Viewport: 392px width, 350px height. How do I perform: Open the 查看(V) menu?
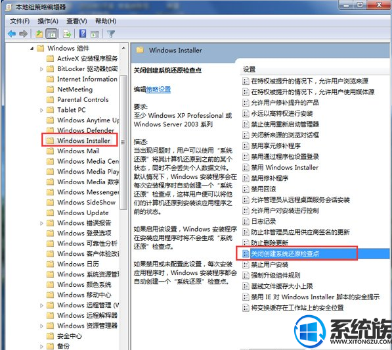pos(77,21)
